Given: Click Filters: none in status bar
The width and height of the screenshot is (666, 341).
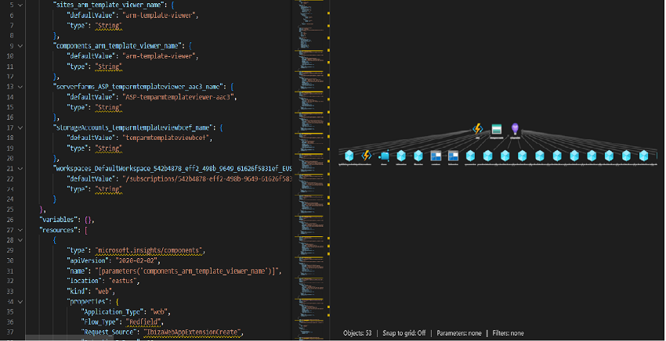Looking at the screenshot, I should 508,333.
